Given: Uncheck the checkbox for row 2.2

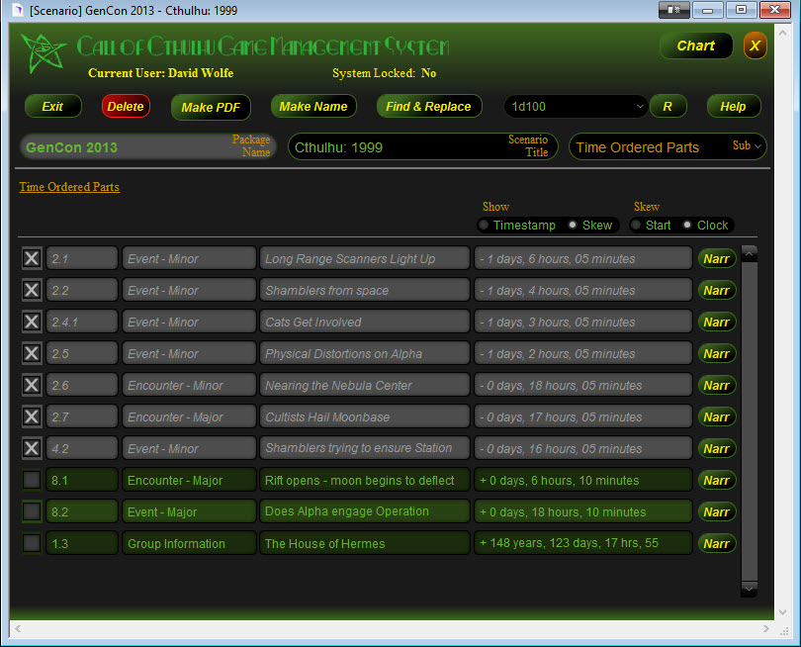Looking at the screenshot, I should (x=32, y=290).
